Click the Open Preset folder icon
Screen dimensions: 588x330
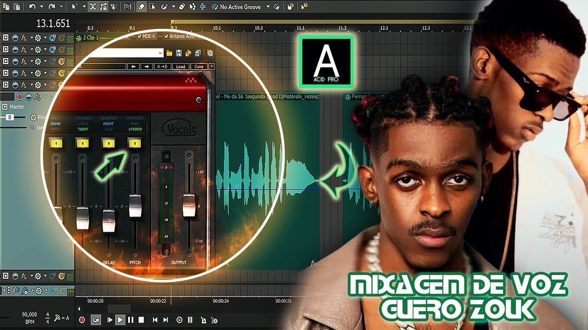pos(169,53)
